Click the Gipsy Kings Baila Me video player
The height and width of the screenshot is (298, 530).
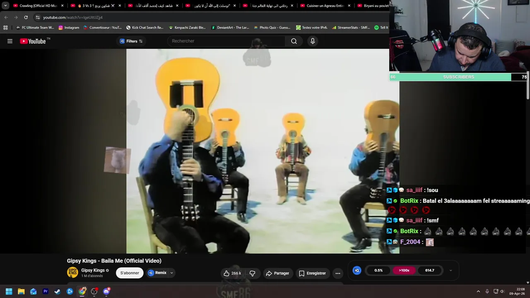pos(263,151)
